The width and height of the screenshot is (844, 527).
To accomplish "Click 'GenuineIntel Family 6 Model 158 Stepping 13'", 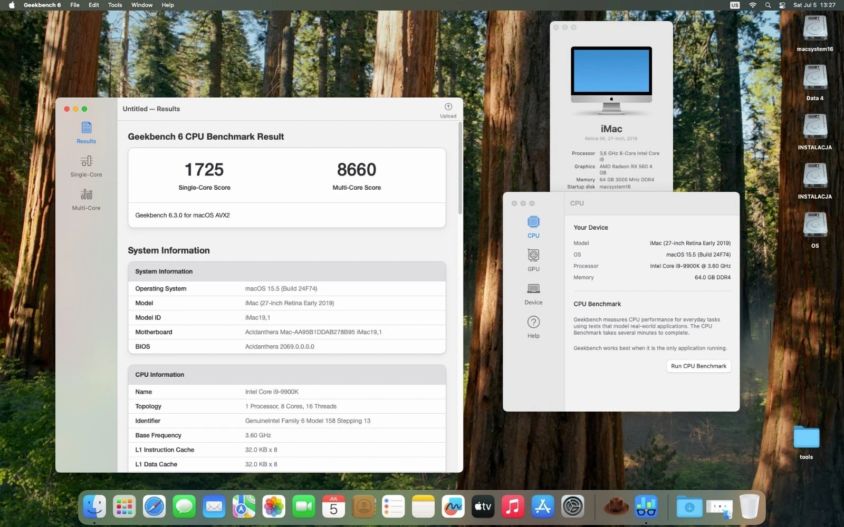I will pyautogui.click(x=308, y=421).
